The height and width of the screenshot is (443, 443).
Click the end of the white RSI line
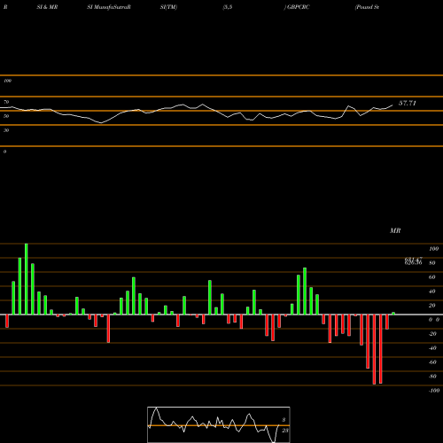(392, 105)
